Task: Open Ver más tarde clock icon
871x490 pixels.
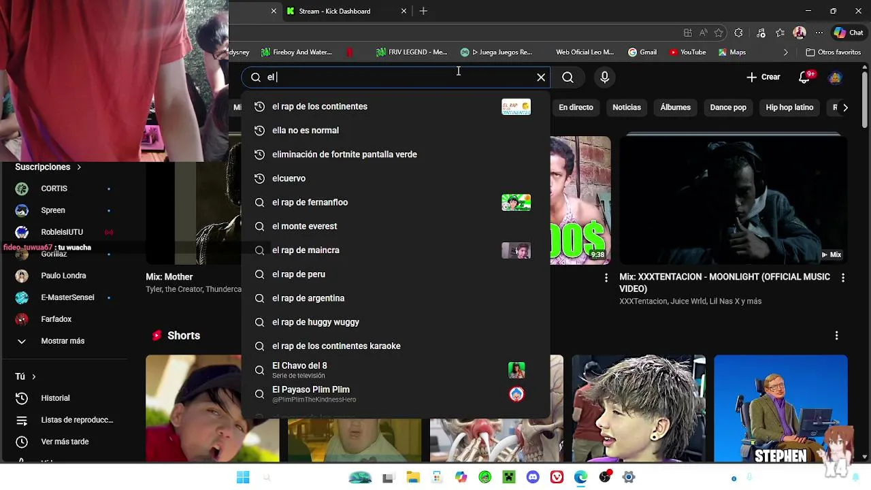Action: (22, 442)
